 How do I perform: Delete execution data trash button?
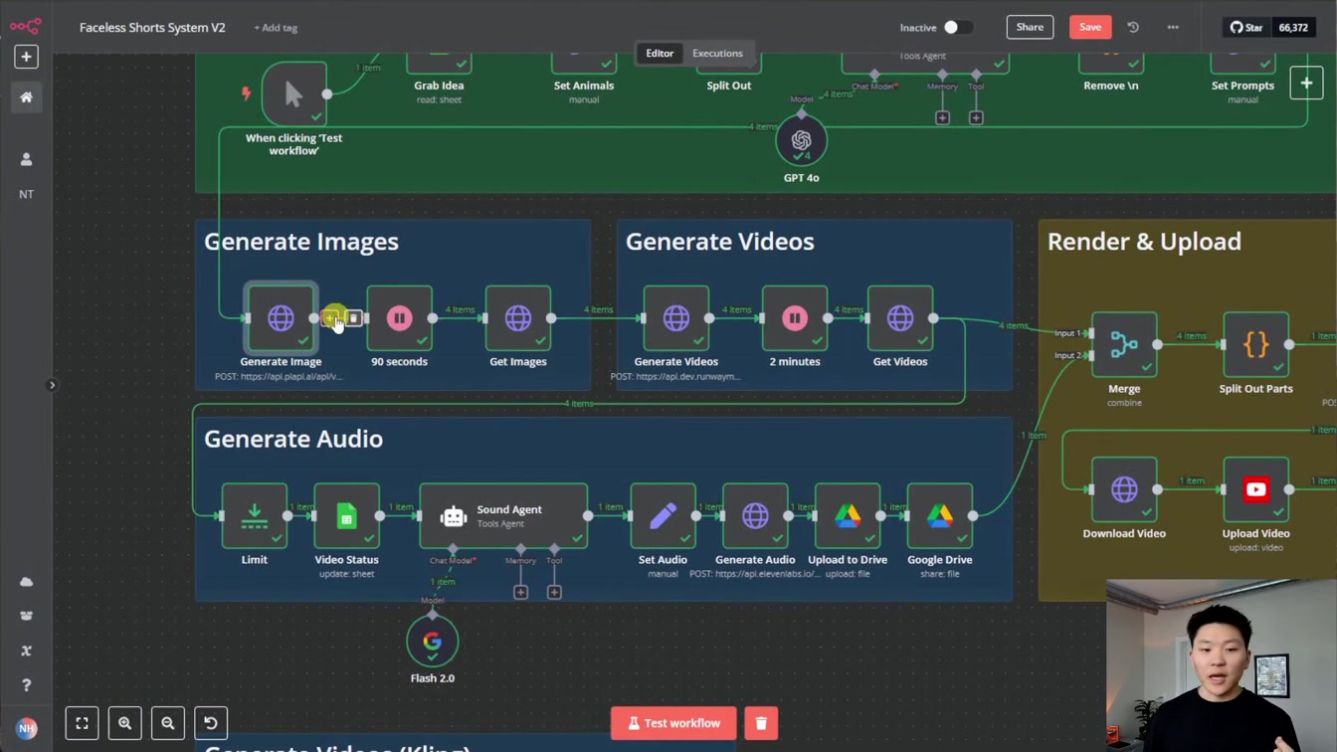(761, 723)
